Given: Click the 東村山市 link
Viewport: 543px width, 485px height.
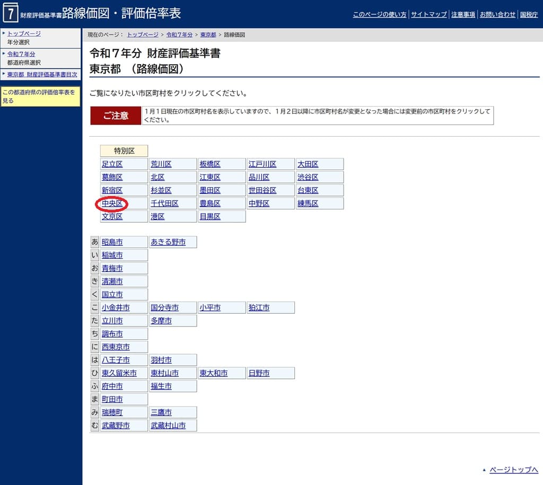Looking at the screenshot, I should (164, 373).
